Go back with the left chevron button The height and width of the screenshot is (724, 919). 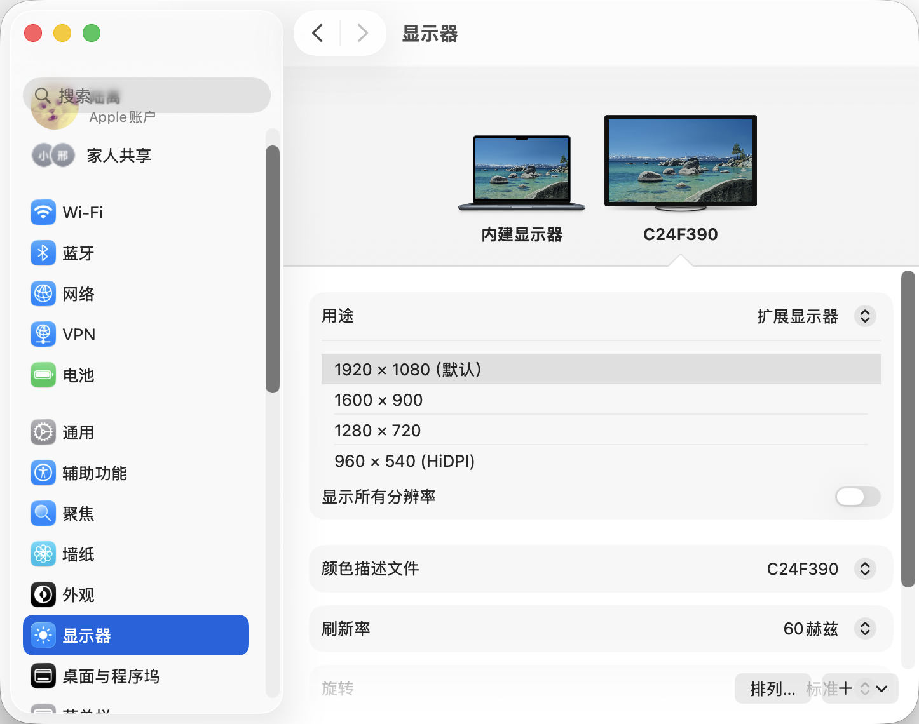[x=318, y=33]
